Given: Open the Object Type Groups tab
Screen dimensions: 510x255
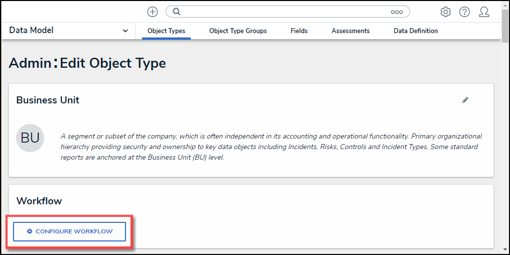Looking at the screenshot, I should [x=238, y=31].
